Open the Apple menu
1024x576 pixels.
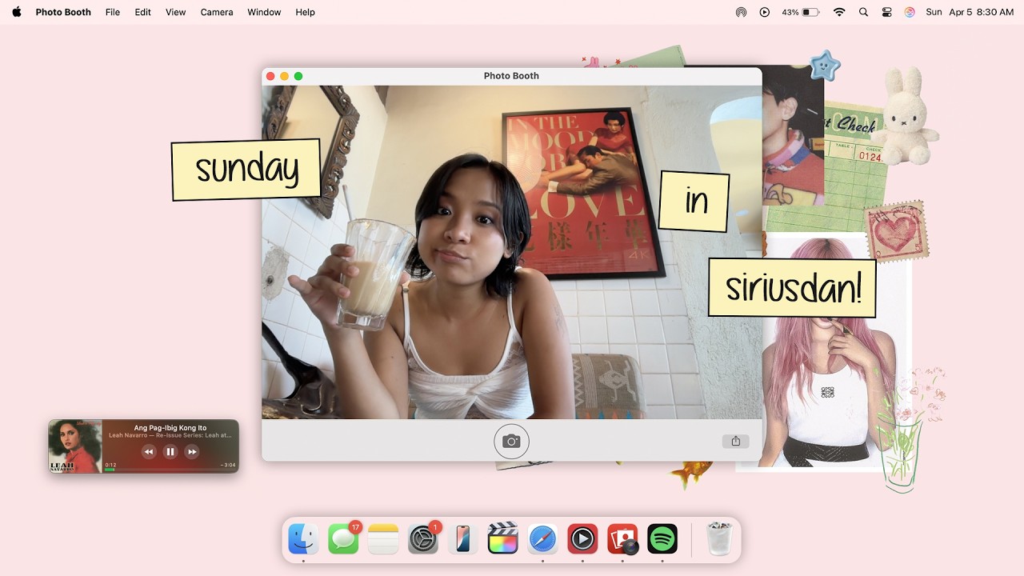(17, 12)
